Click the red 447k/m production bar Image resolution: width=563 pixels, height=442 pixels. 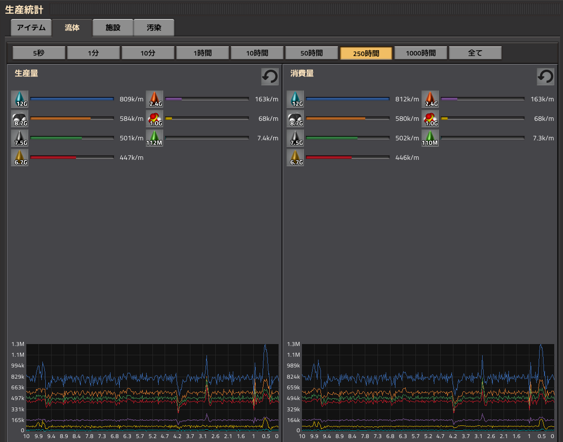72,157
